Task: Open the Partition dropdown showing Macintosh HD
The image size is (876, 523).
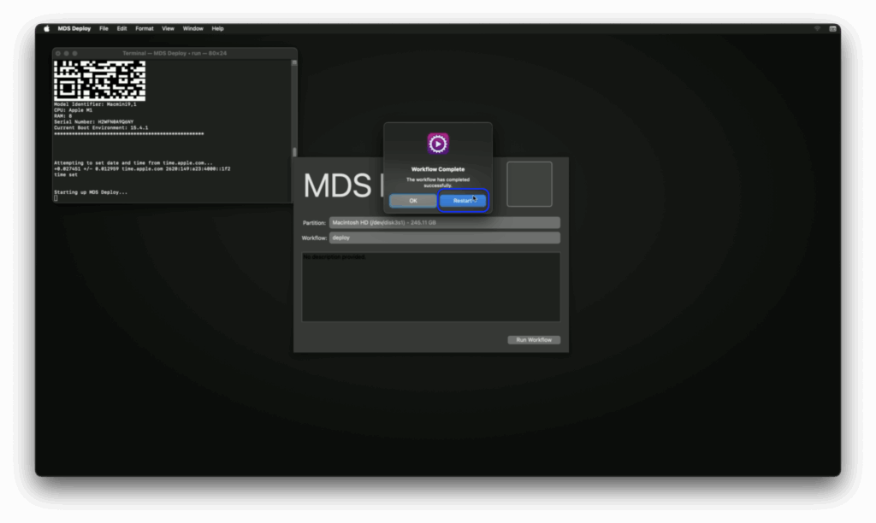Action: click(x=444, y=223)
